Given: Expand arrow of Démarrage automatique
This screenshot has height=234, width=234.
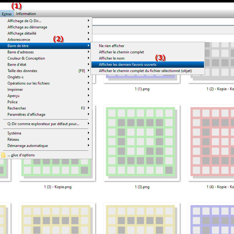Looking at the screenshot, I should tap(89, 145).
